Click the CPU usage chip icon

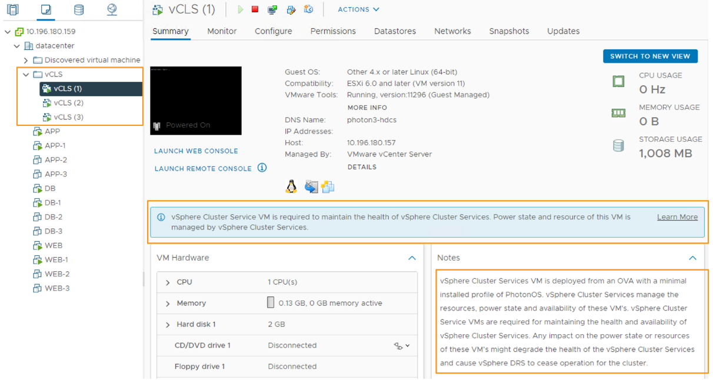point(618,81)
